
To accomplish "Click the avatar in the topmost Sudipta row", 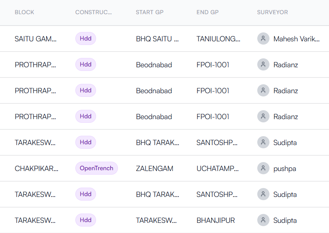I will tap(263, 143).
